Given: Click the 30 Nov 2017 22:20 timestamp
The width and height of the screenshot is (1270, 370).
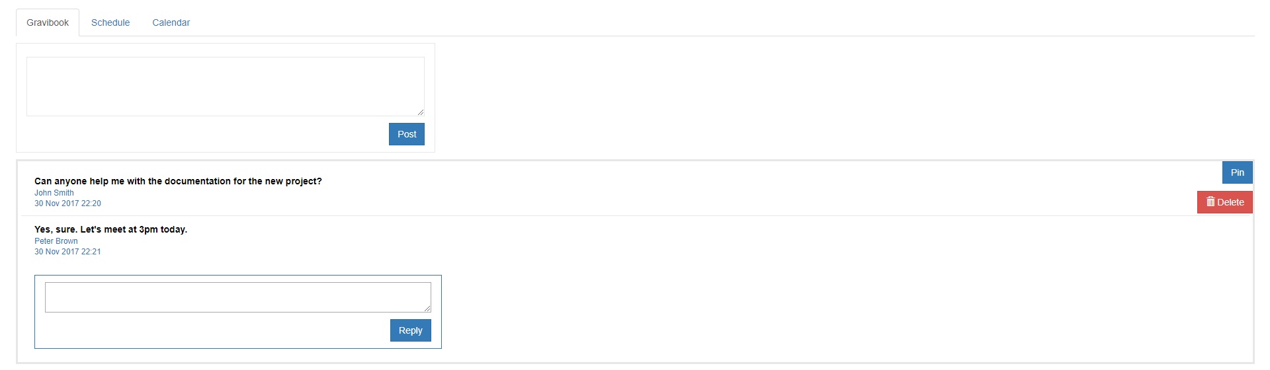Looking at the screenshot, I should (x=67, y=203).
